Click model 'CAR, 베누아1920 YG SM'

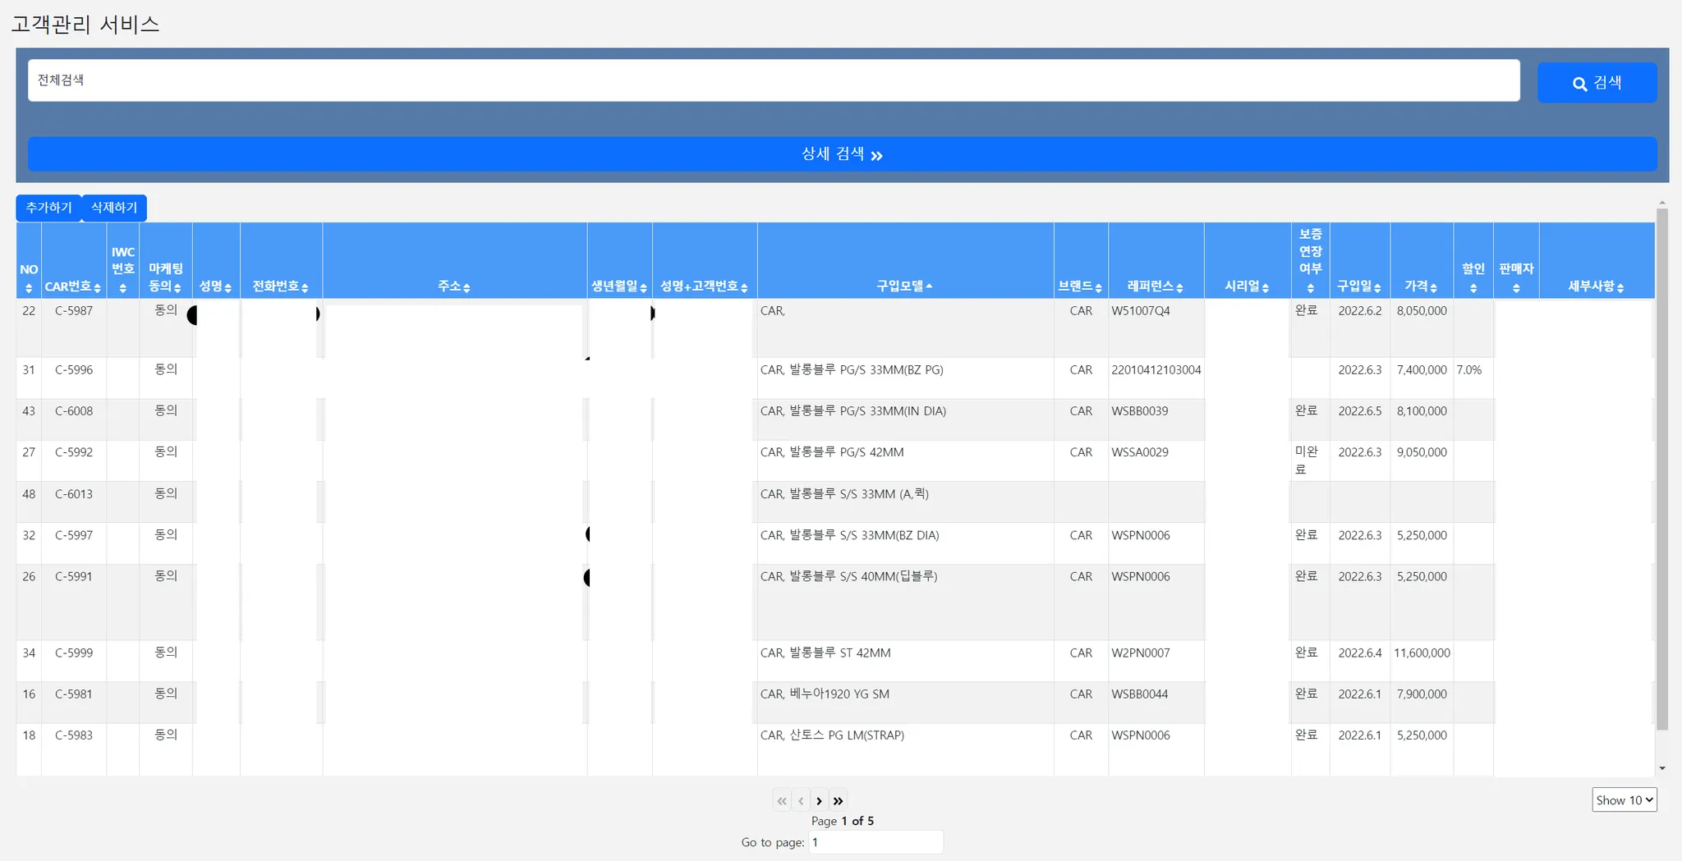click(x=825, y=694)
